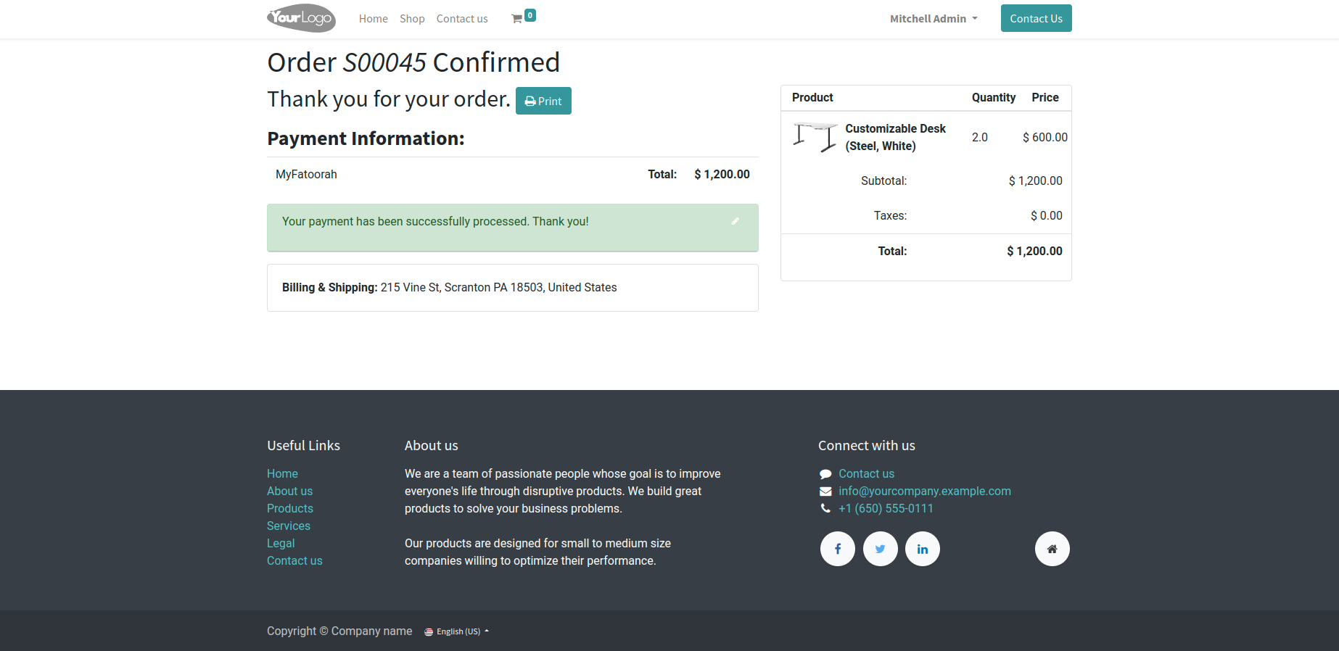
Task: Select Contact us in the top navigation
Action: [x=462, y=19]
